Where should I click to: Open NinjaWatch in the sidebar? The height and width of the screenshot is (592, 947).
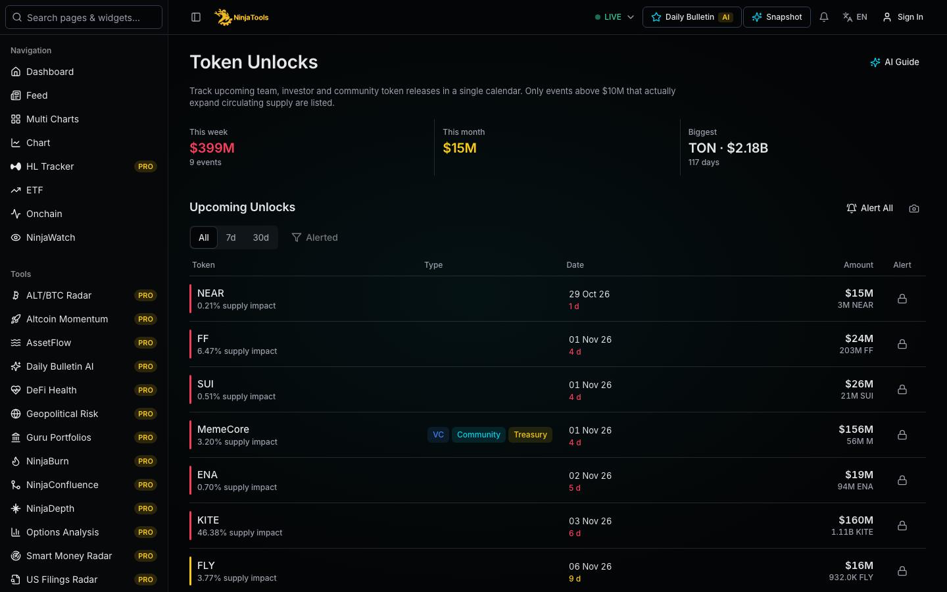click(x=84, y=237)
